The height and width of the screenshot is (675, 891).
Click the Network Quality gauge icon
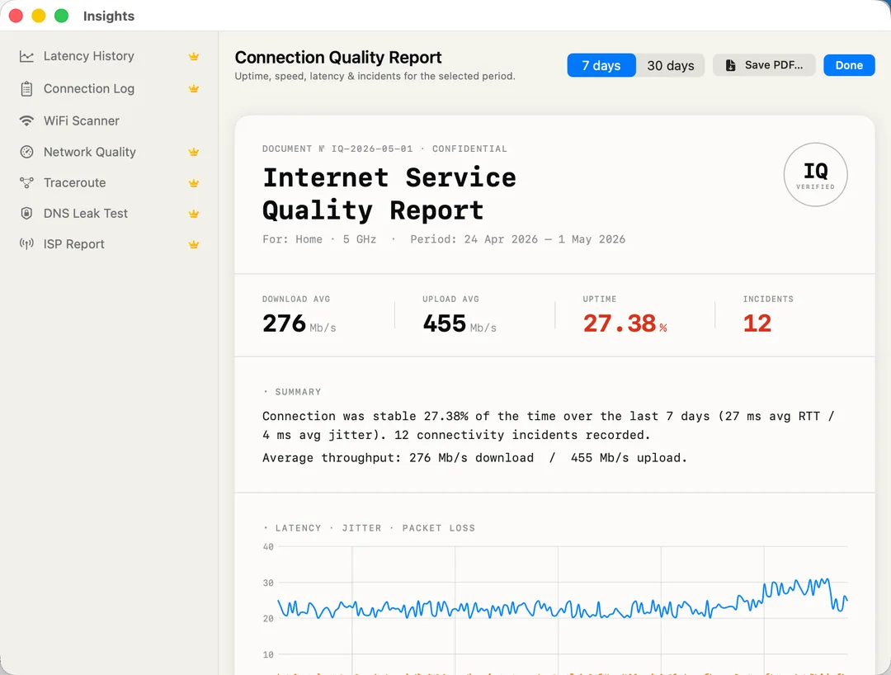[26, 152]
